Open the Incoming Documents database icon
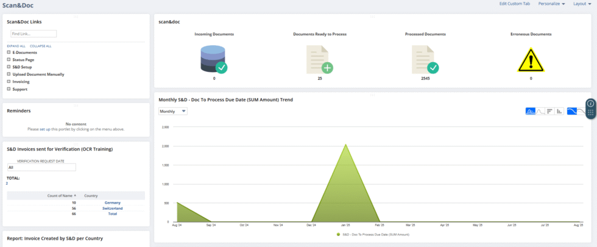Viewport: 597px width, 247px height. 214,59
